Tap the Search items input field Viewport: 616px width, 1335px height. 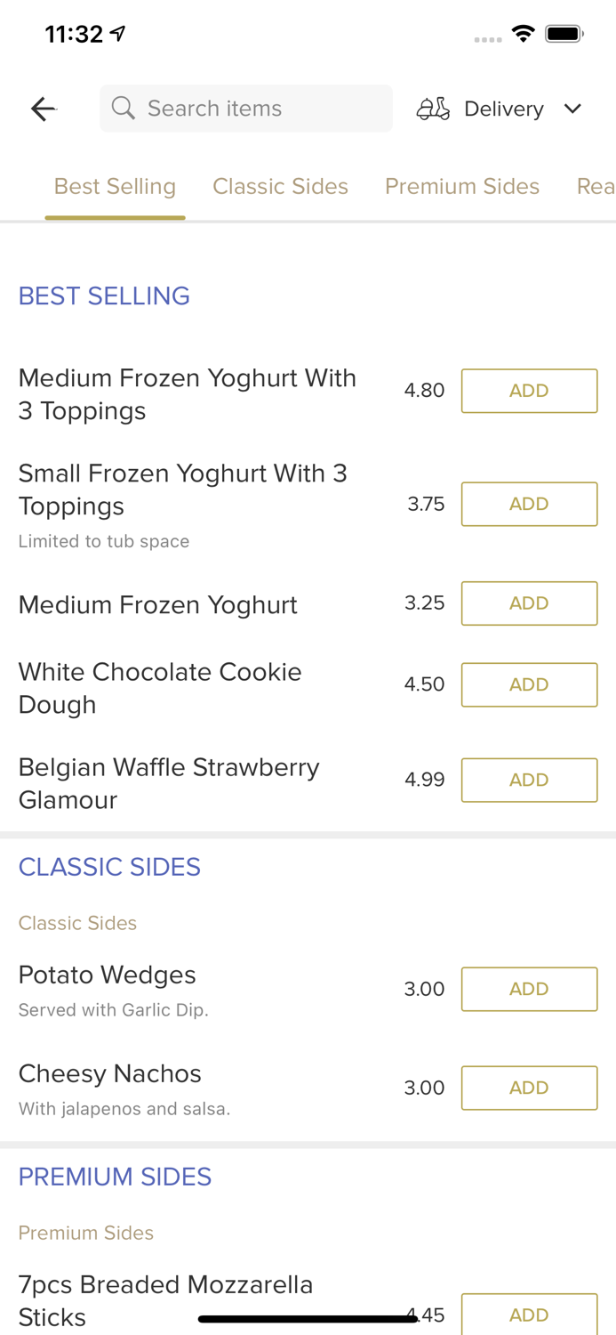(246, 108)
